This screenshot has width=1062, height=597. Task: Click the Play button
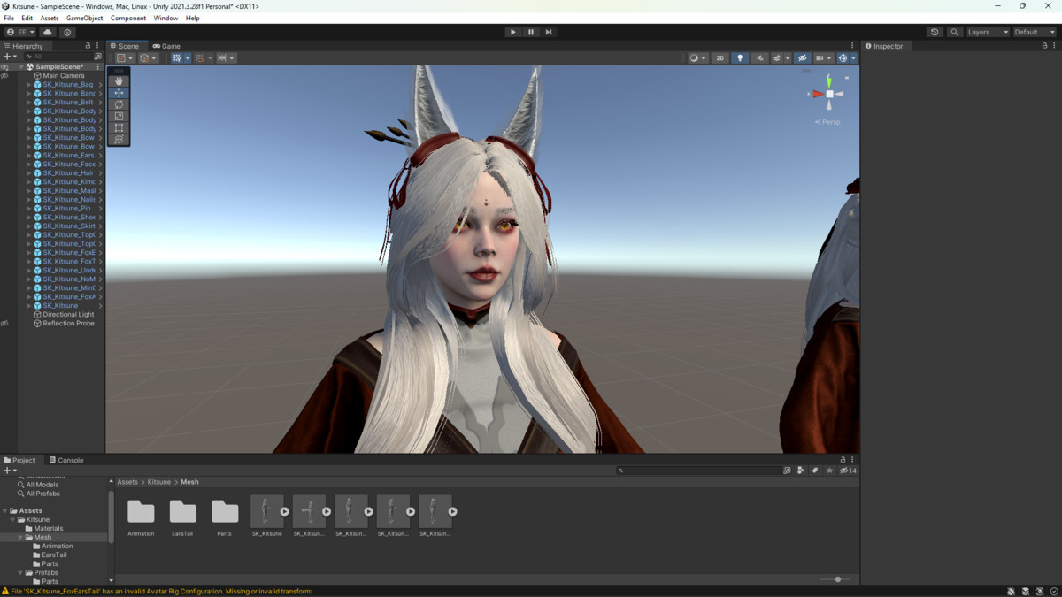pyautogui.click(x=512, y=32)
